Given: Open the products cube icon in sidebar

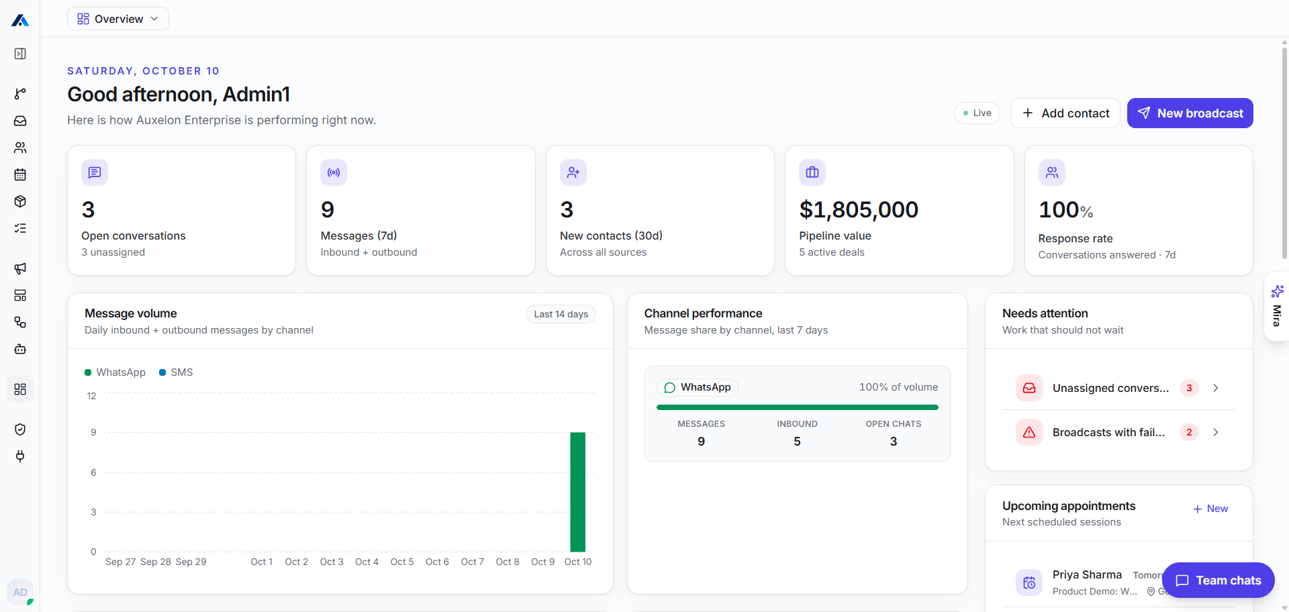Looking at the screenshot, I should point(20,201).
